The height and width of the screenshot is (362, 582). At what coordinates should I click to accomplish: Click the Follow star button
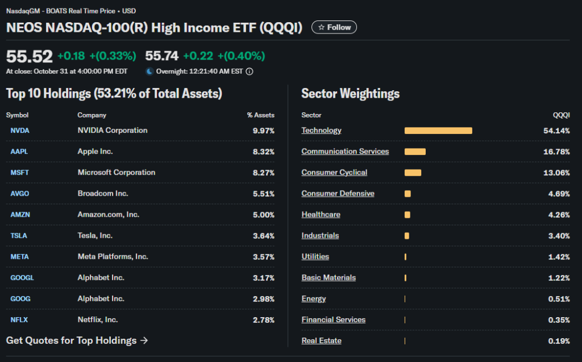334,27
